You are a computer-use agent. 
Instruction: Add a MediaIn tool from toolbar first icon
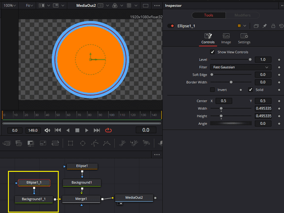coord(7,143)
